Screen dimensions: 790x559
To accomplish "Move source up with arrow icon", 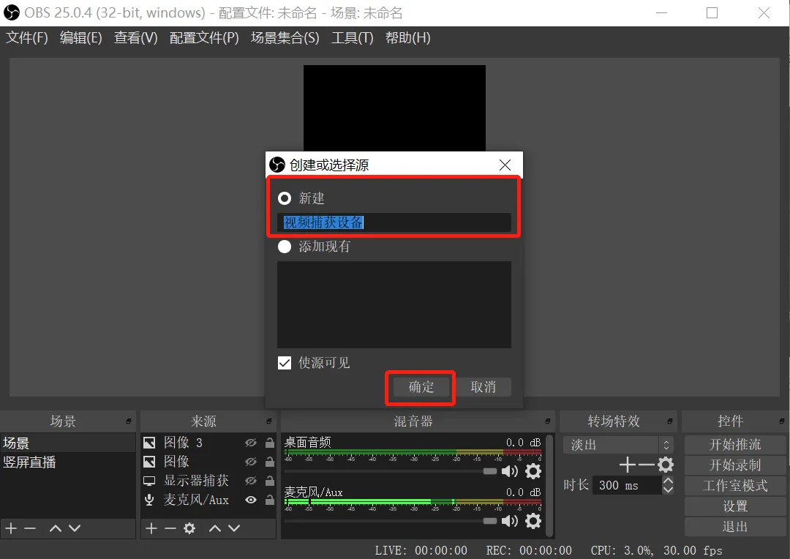I will (215, 528).
